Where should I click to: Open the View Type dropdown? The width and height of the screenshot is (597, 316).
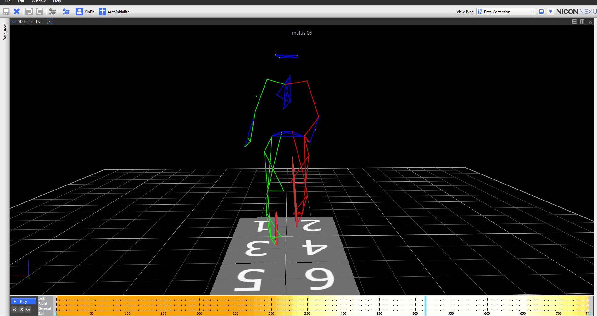click(506, 12)
